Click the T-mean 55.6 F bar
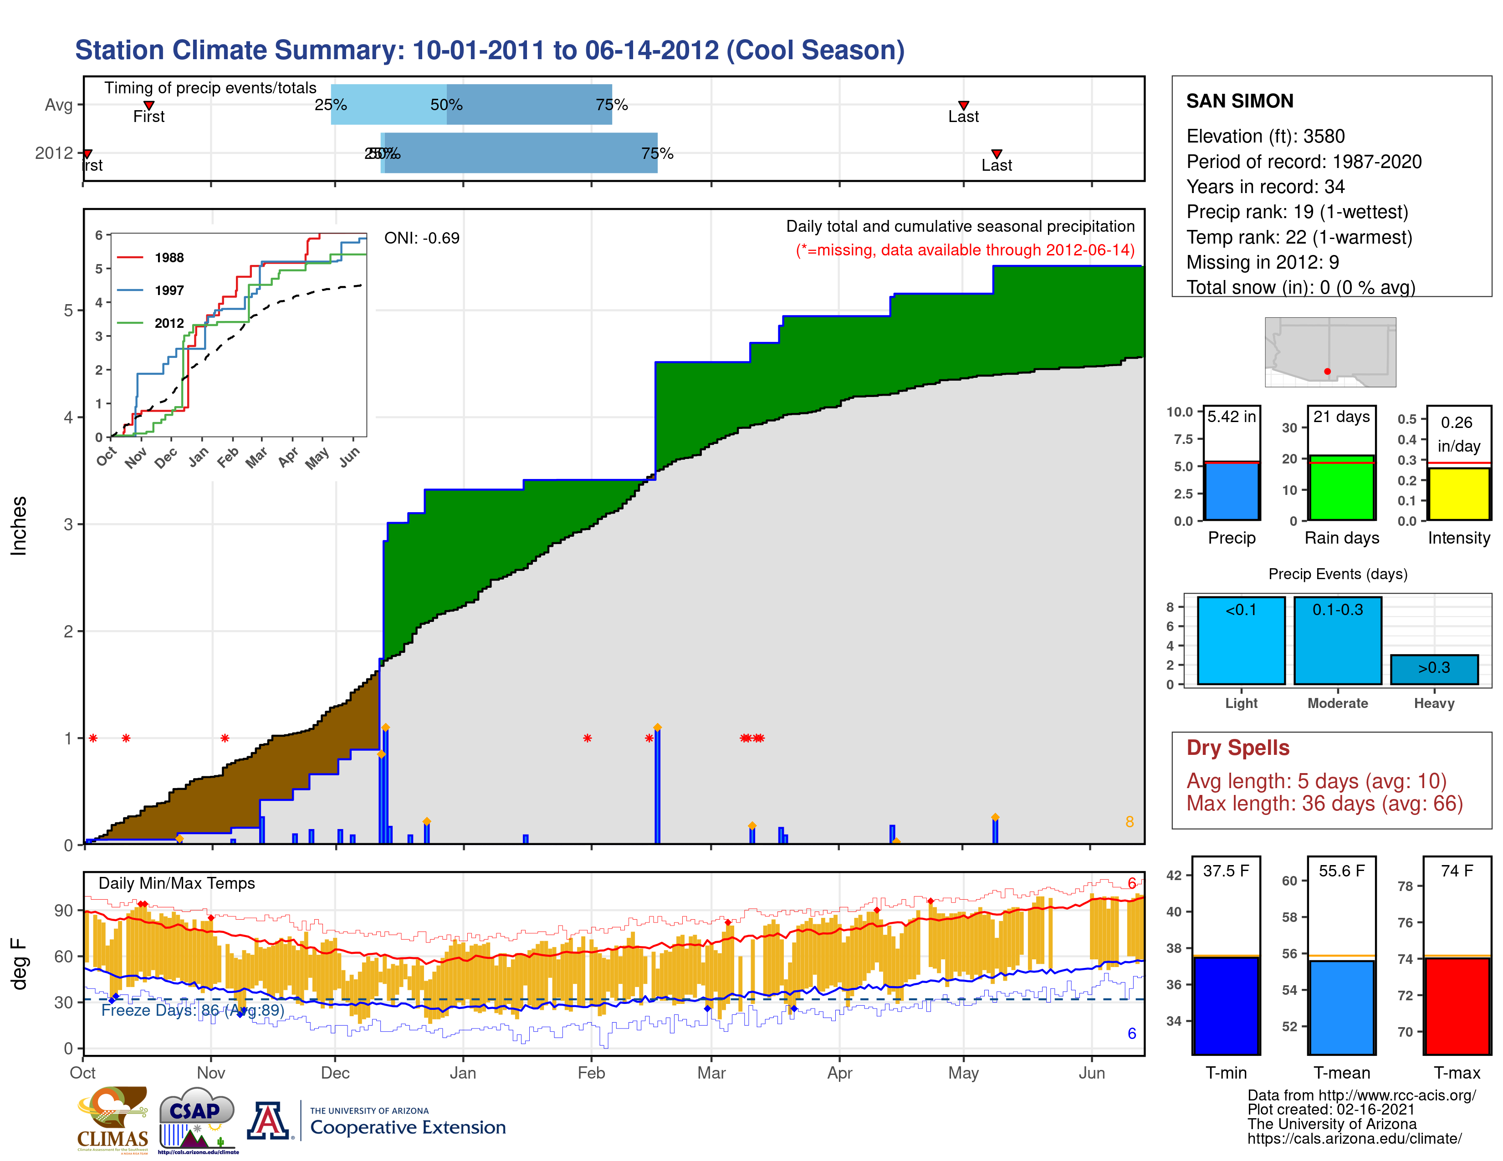Viewport: 1503px width, 1161px height. pos(1342,1008)
